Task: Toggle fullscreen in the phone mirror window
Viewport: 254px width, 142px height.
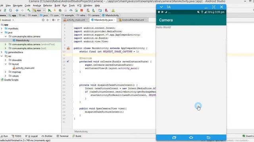Action: click(214, 7)
